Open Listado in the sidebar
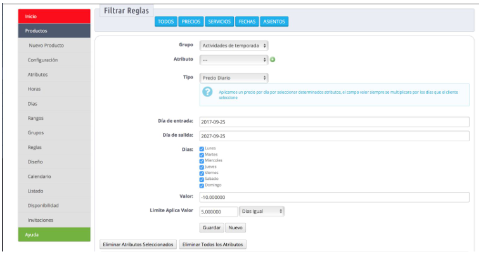This screenshot has width=483, height=254. click(55, 191)
